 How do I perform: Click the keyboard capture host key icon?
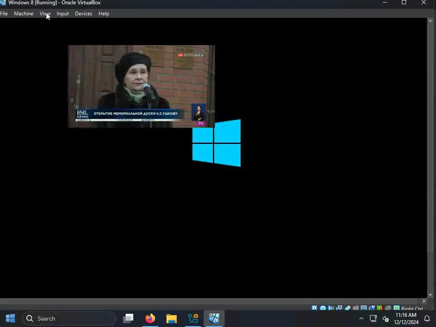click(396, 308)
